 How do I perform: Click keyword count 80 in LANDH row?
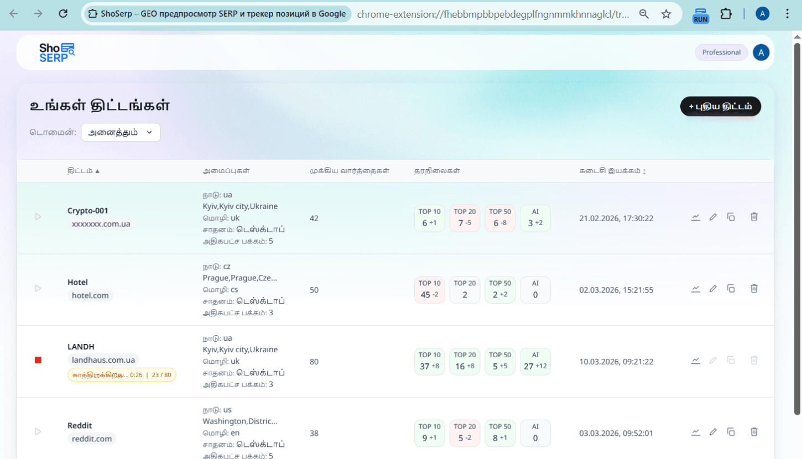314,362
